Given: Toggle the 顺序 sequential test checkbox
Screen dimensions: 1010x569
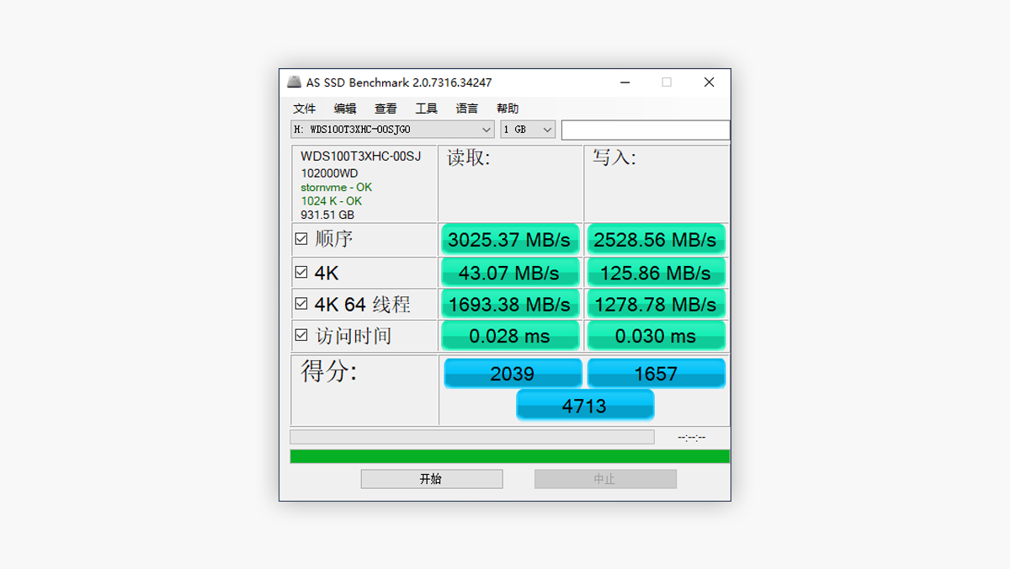Looking at the screenshot, I should tap(301, 239).
